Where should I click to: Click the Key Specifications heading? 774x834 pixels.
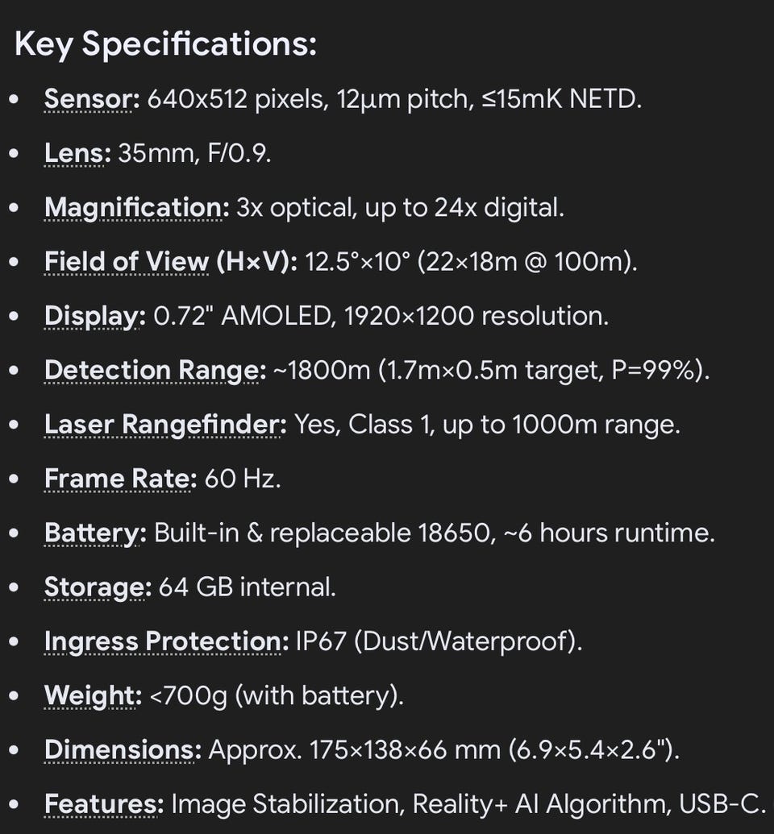tap(165, 44)
